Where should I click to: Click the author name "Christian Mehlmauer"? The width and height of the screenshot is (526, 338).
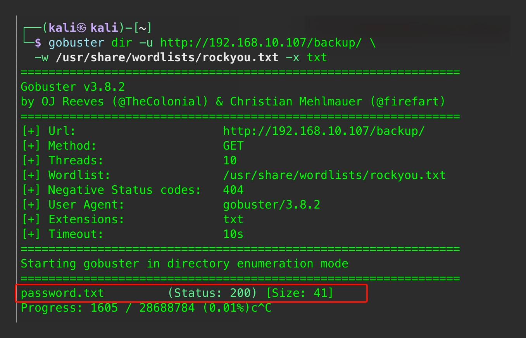pos(296,102)
